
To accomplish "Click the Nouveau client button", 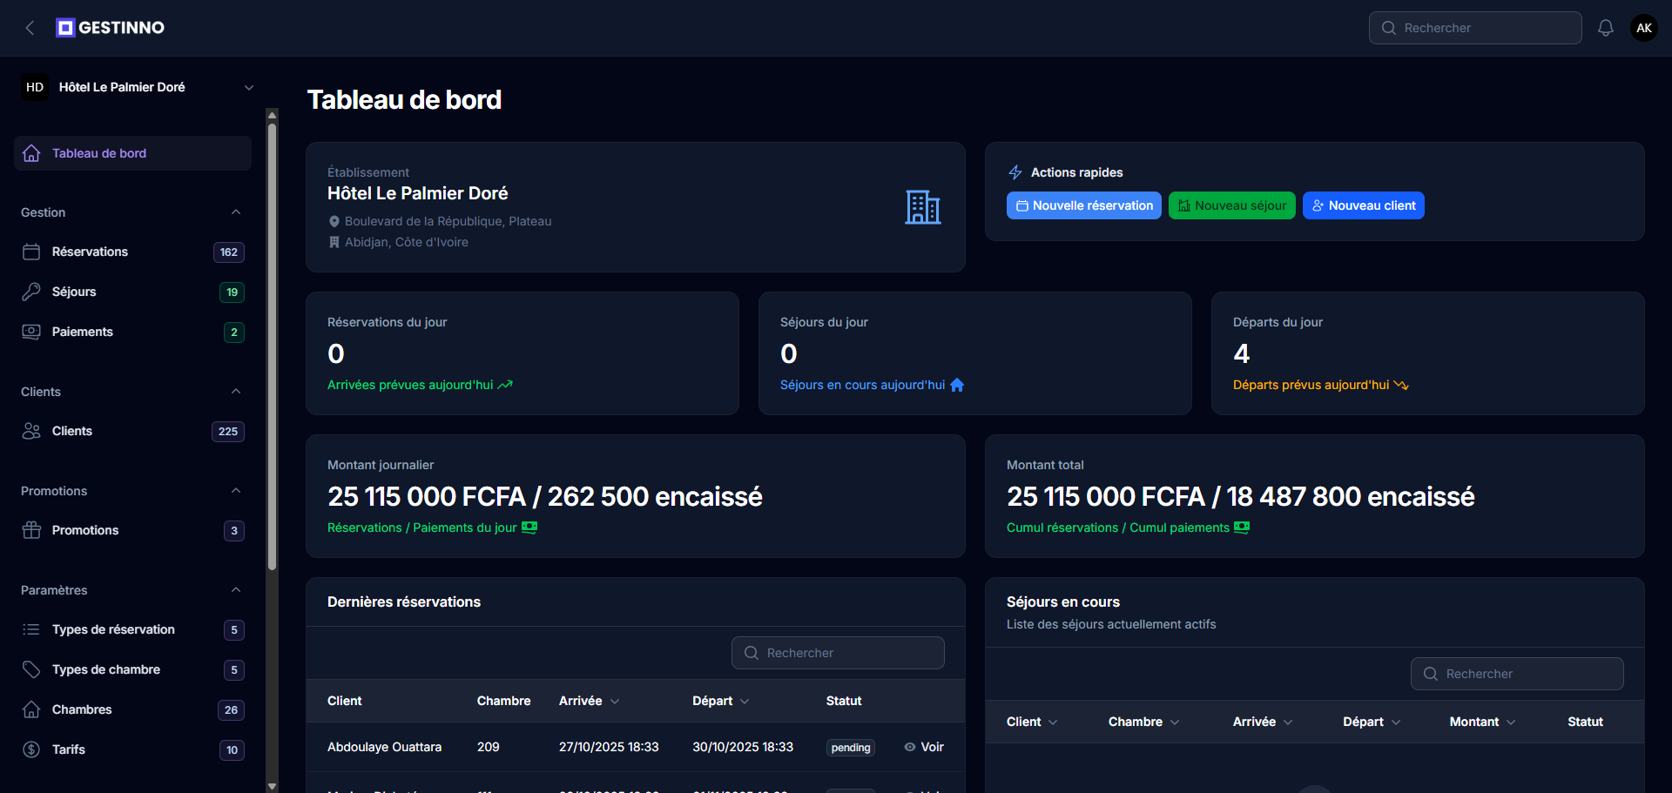I will [1364, 205].
